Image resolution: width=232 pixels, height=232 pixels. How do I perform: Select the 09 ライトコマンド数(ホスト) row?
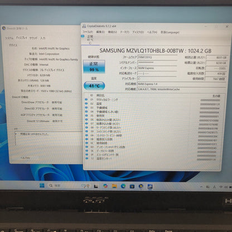tap(152, 131)
